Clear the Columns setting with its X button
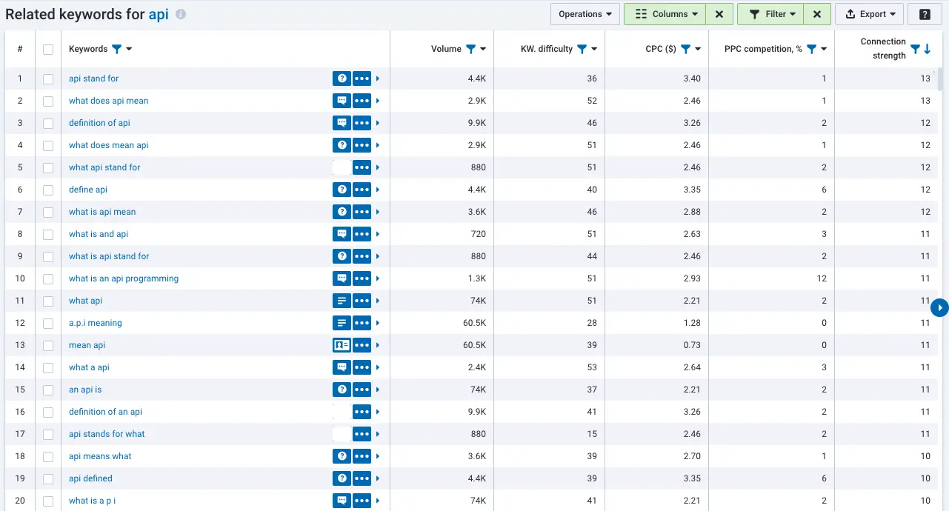Viewport: 949px width, 511px height. [719, 14]
